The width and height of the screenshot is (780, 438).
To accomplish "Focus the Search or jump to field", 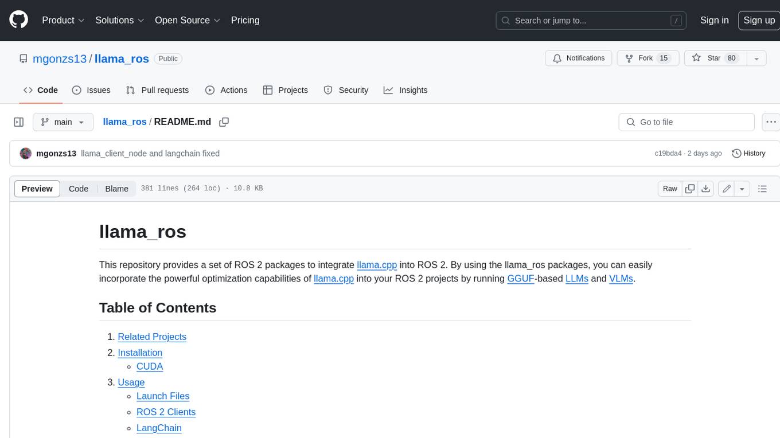I will [592, 21].
